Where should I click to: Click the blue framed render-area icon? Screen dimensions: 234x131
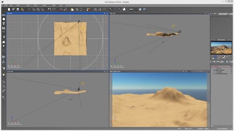140,9
